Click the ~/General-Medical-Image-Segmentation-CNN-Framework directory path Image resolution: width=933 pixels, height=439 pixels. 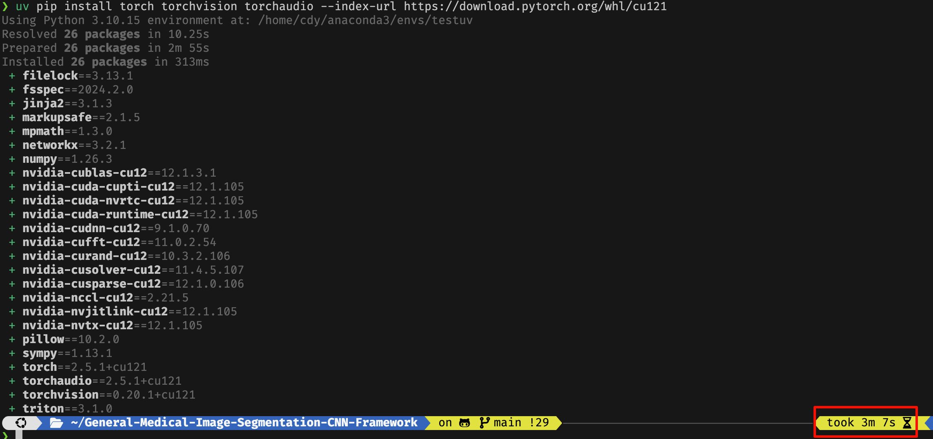pyautogui.click(x=244, y=423)
